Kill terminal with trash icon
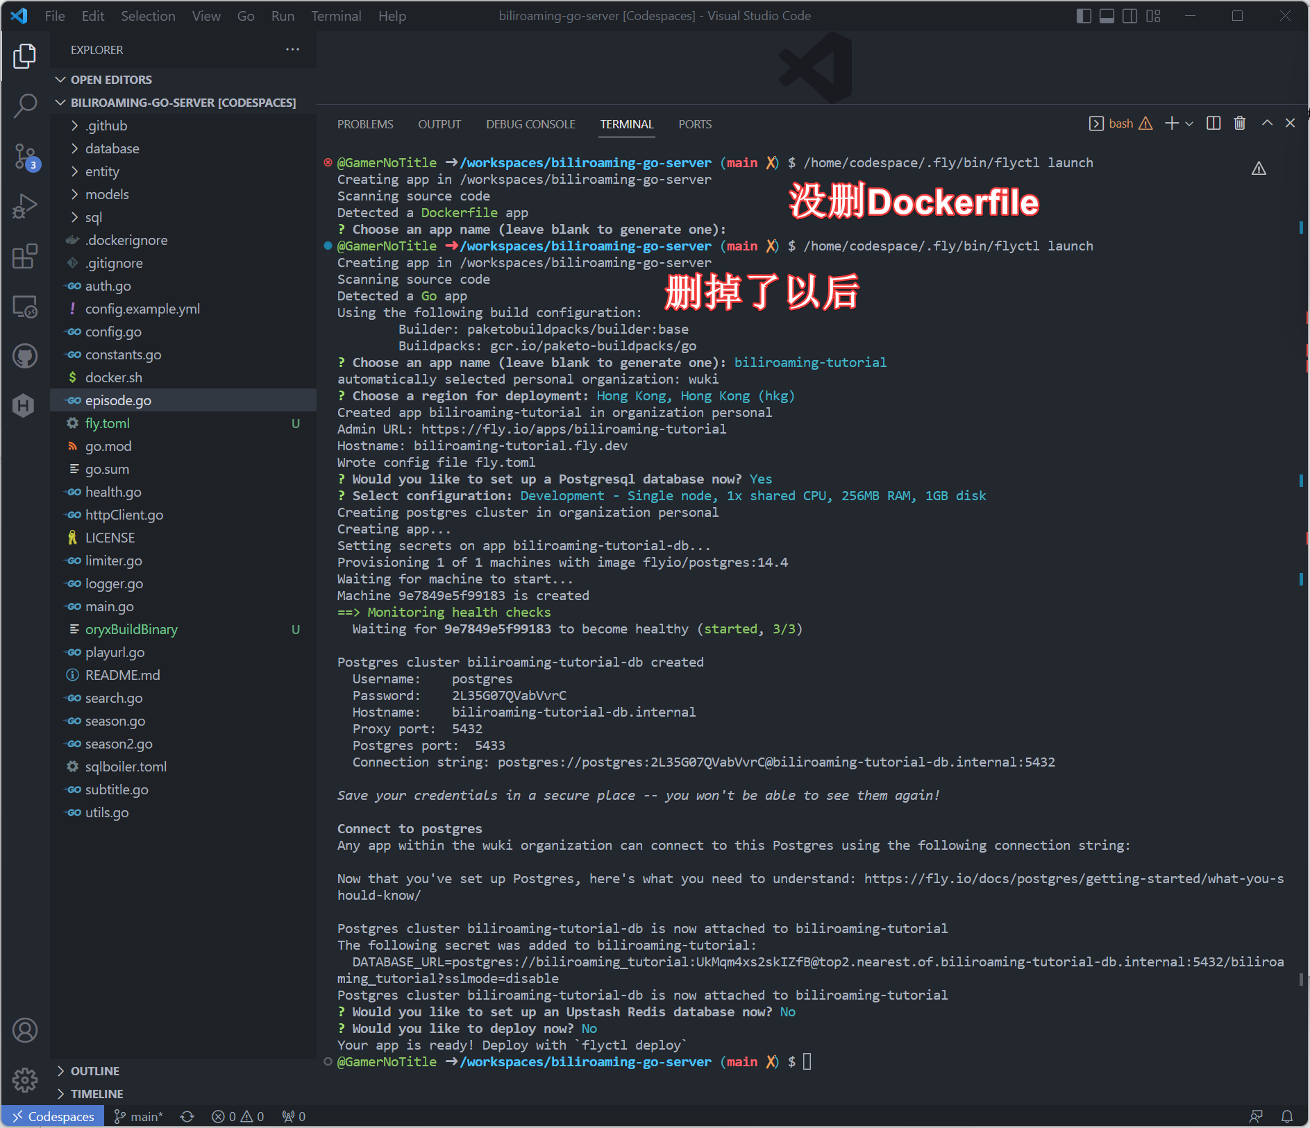 click(x=1239, y=123)
